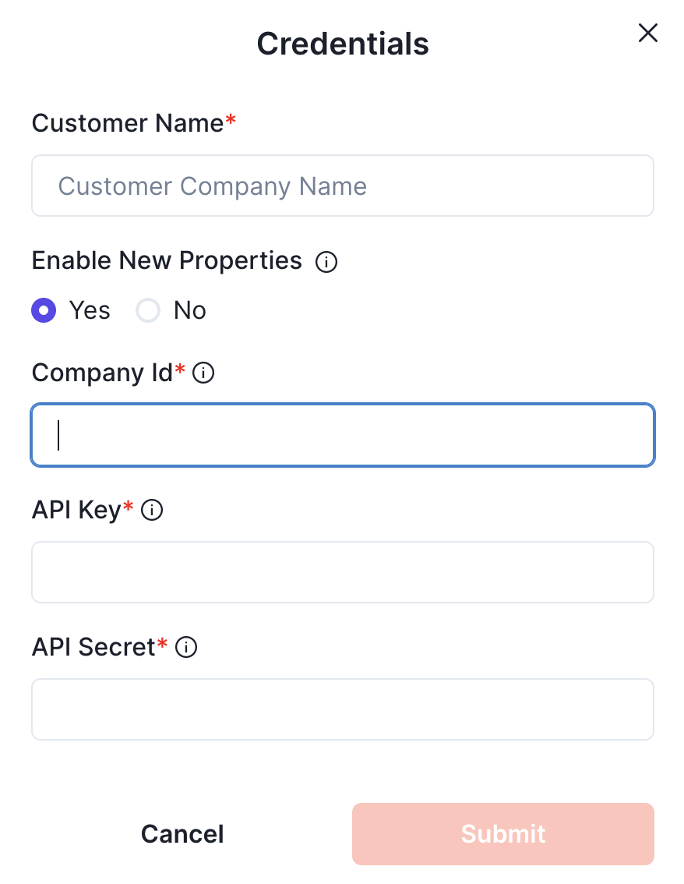Click into the Company Id text box
Viewport: 684px width, 884px height.
[x=343, y=435]
